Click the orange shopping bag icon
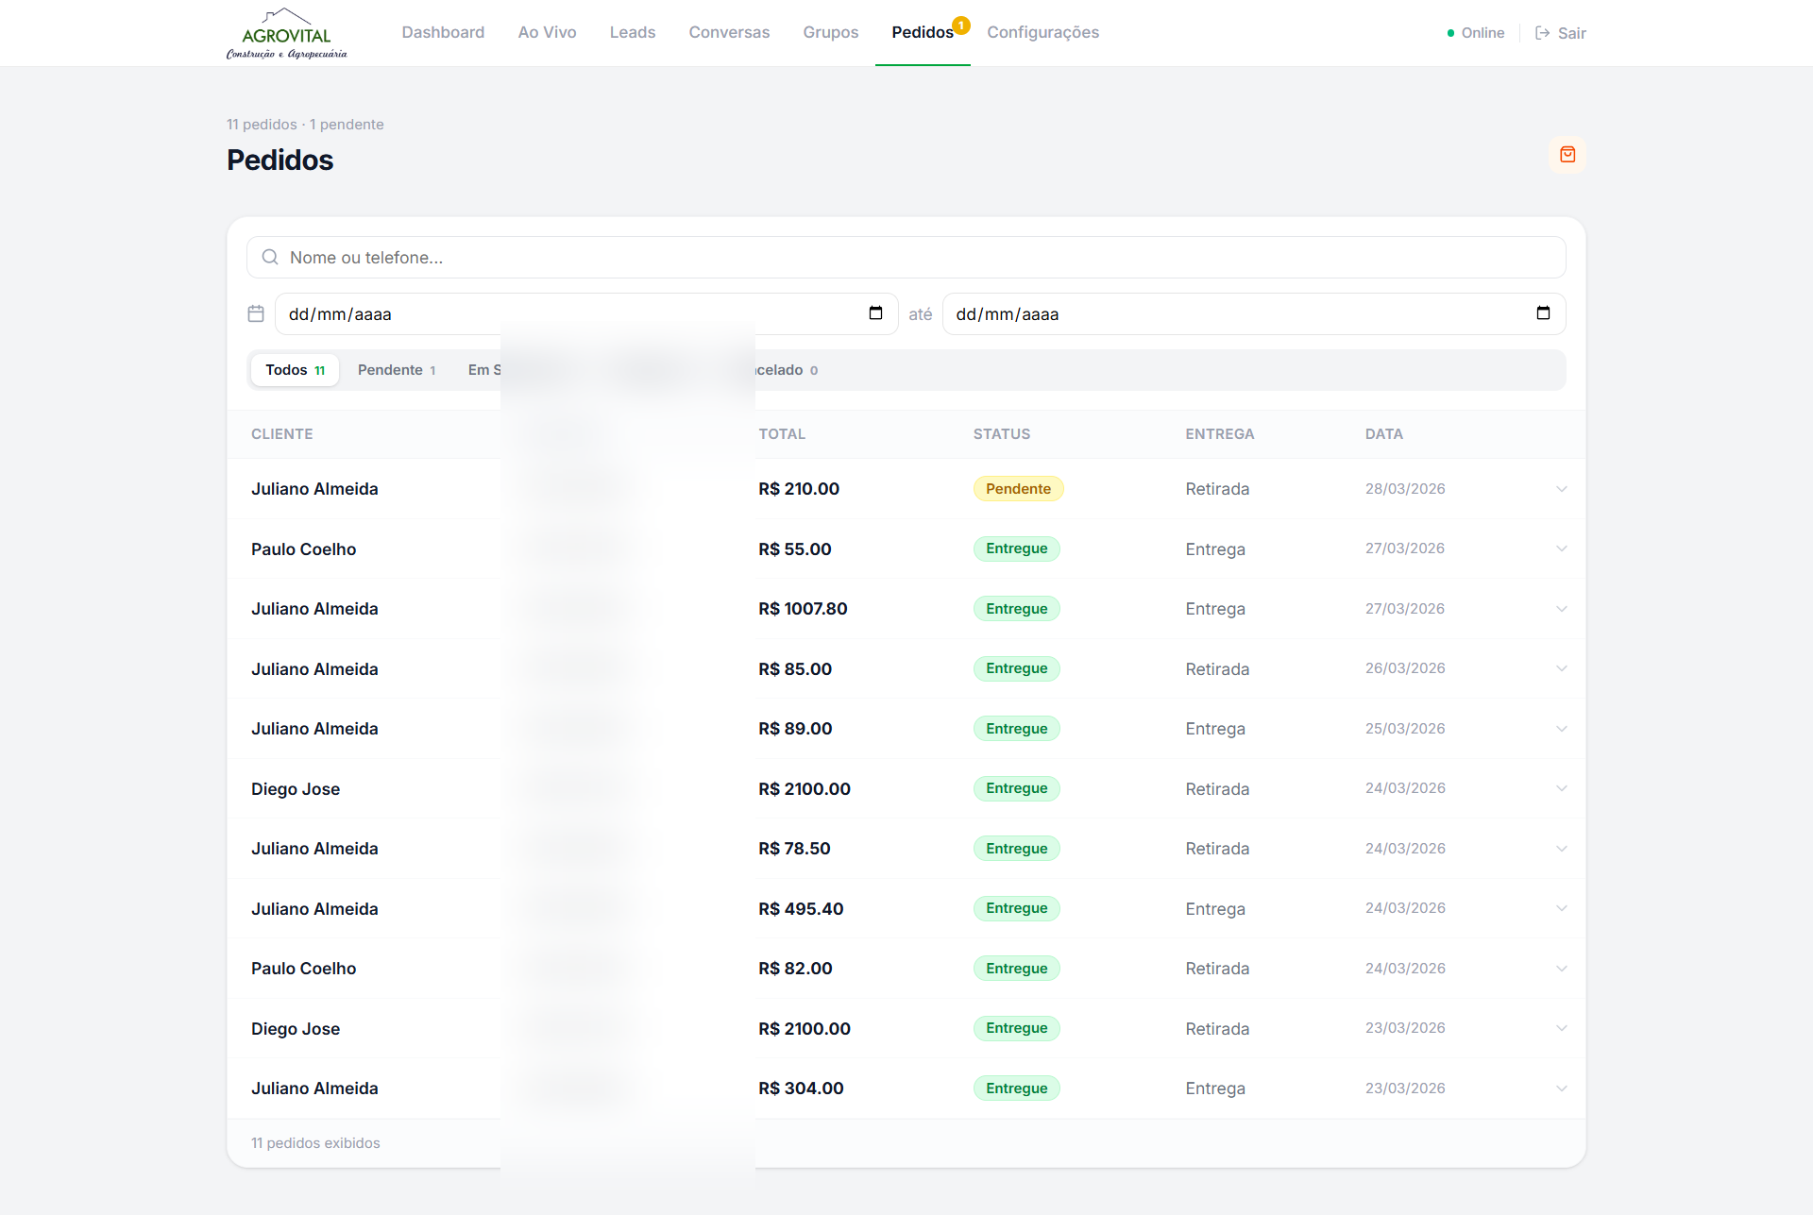Viewport: 1813px width, 1215px height. coord(1567,155)
